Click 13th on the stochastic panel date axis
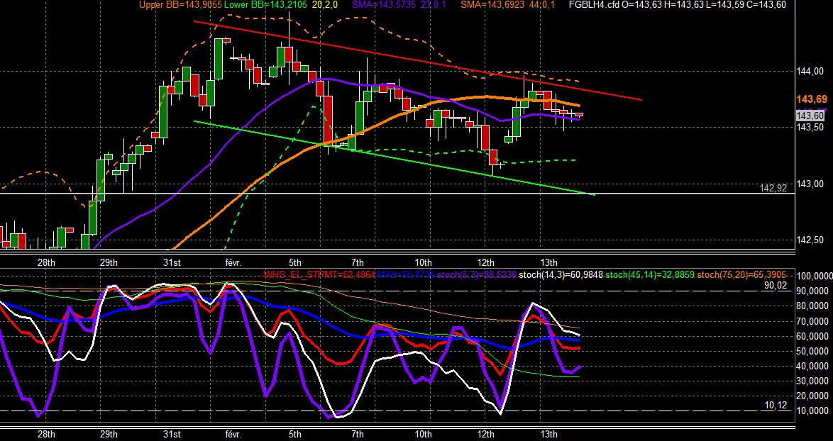Screen dimensions: 833x441 [548, 434]
